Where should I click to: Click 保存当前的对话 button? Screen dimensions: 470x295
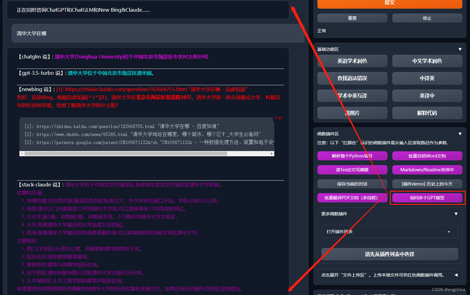[352, 184]
